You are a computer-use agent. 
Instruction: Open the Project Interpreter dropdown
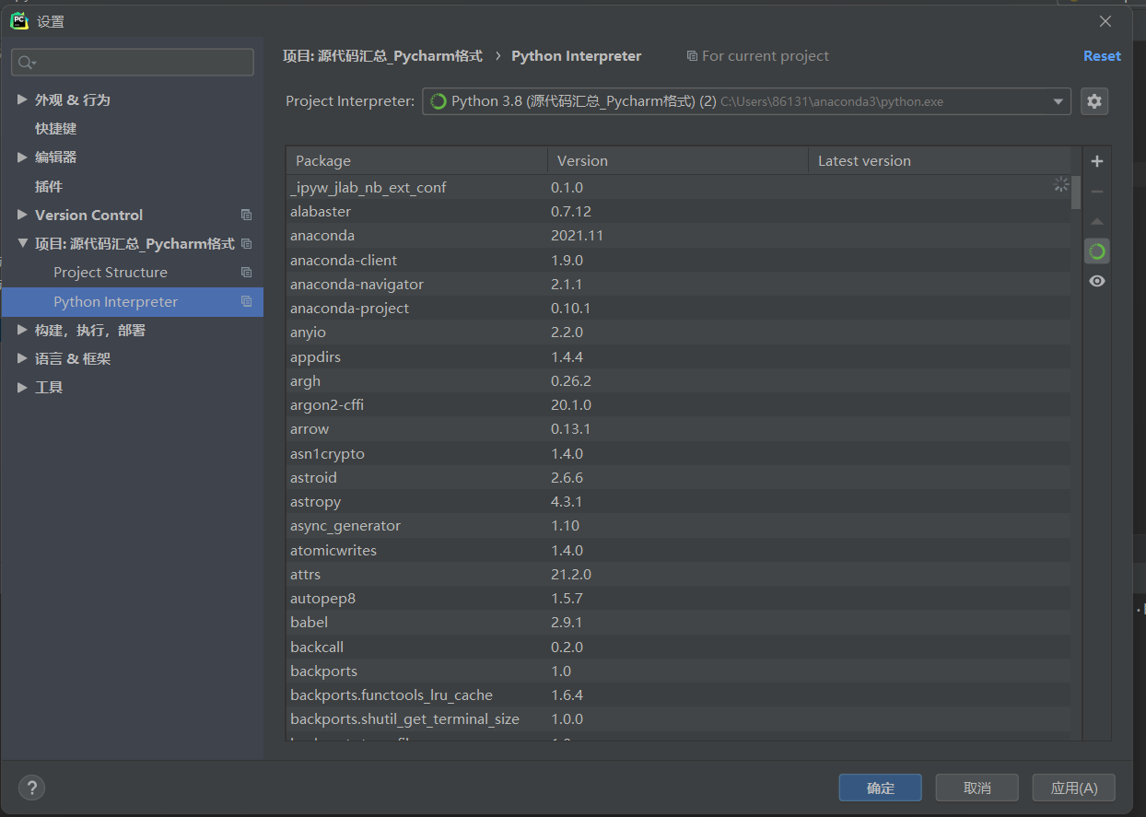tap(746, 101)
